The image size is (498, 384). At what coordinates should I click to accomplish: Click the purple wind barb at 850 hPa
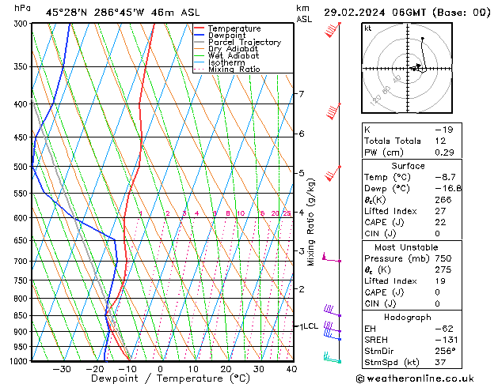tap(333, 311)
